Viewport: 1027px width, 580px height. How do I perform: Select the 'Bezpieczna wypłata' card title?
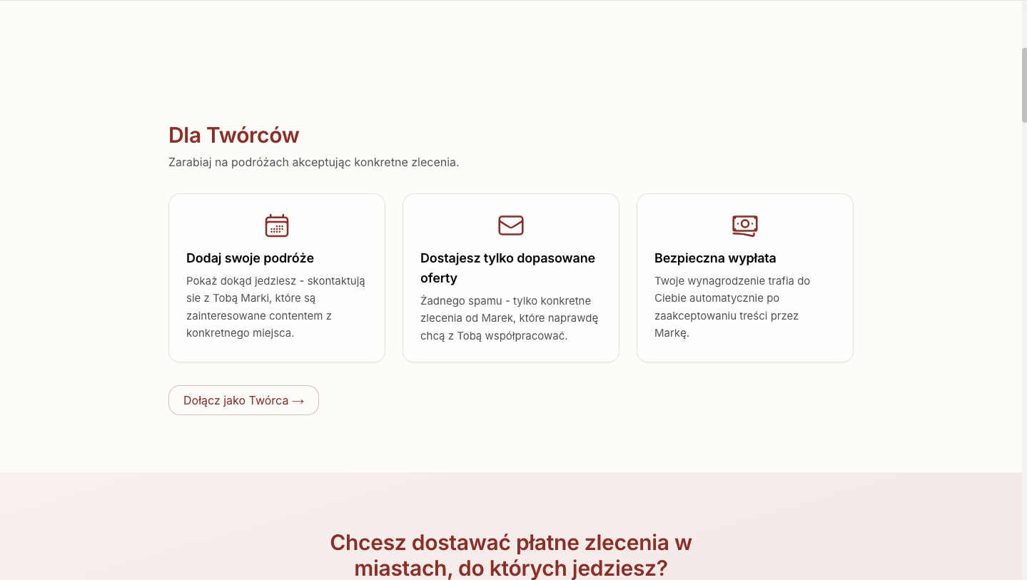pyautogui.click(x=715, y=258)
